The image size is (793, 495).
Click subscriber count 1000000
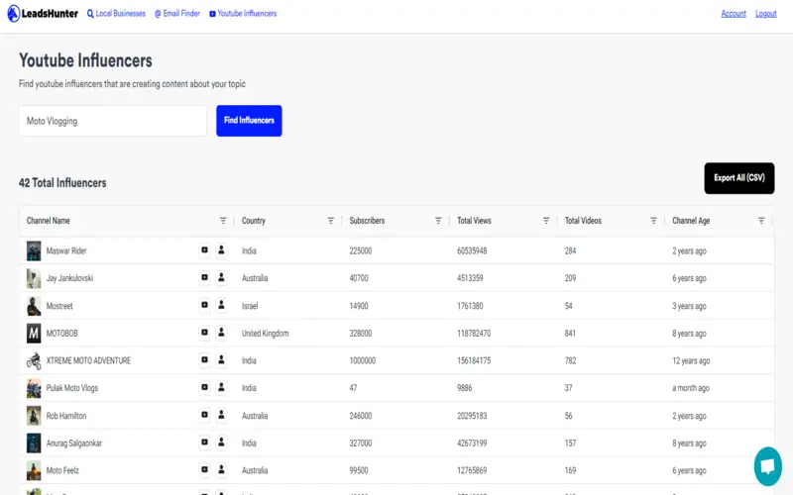(362, 360)
